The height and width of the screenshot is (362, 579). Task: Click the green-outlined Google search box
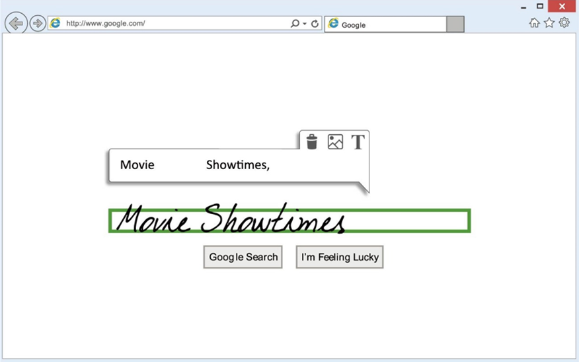tap(289, 221)
